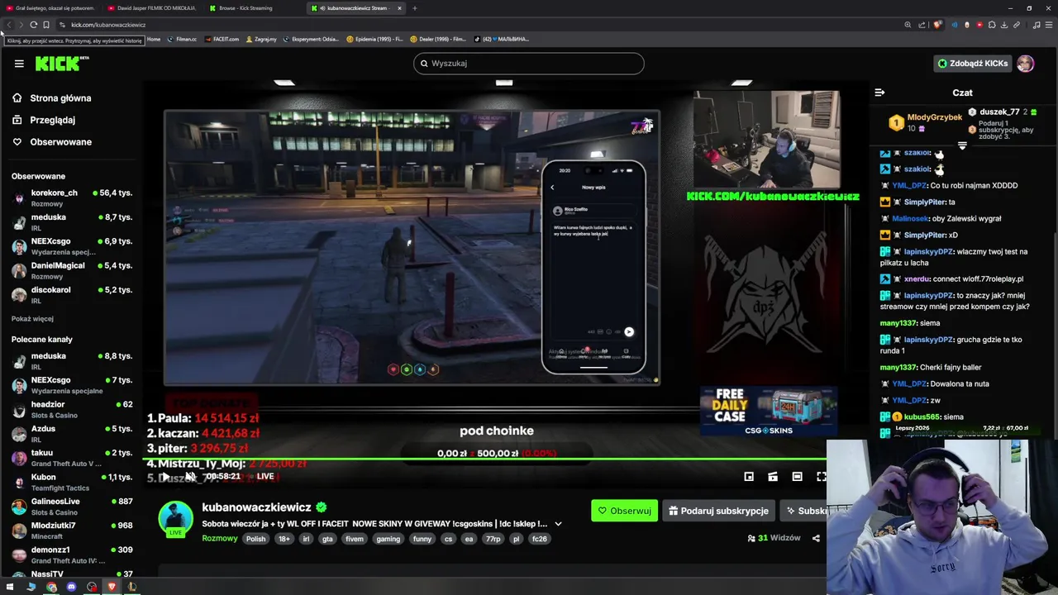
Task: Open Discord from the taskbar
Action: click(x=71, y=587)
